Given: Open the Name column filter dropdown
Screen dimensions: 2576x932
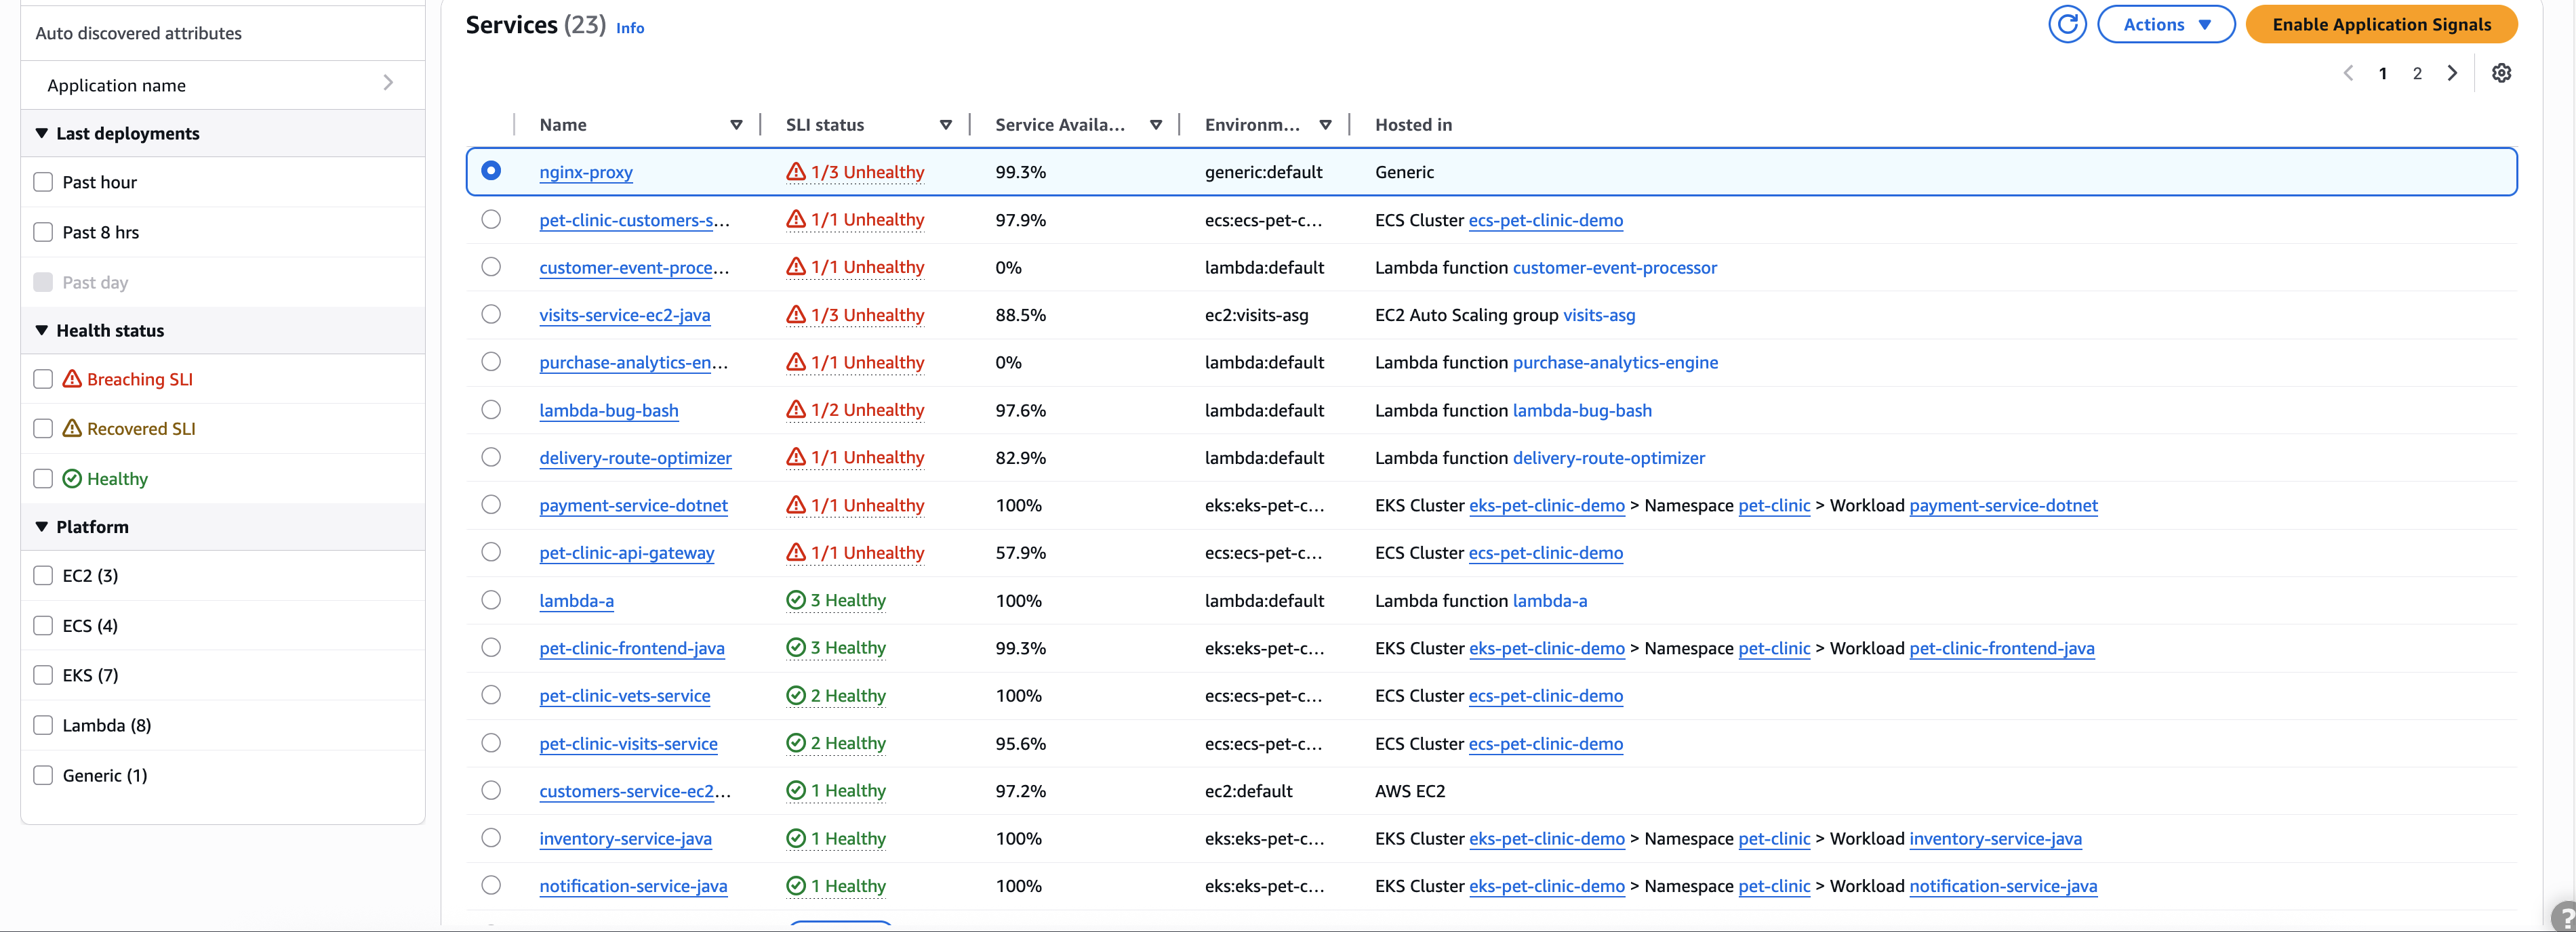Looking at the screenshot, I should click(x=737, y=124).
